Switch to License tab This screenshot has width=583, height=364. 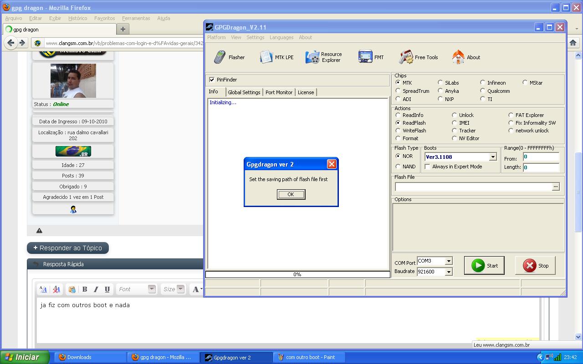[306, 92]
